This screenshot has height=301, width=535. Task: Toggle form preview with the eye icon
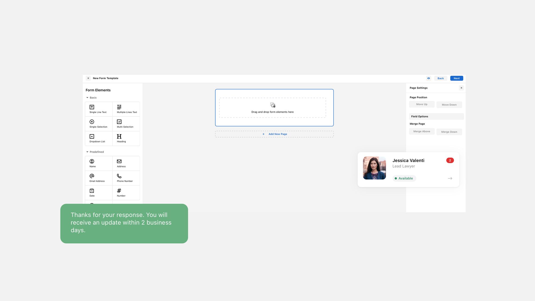429,78
